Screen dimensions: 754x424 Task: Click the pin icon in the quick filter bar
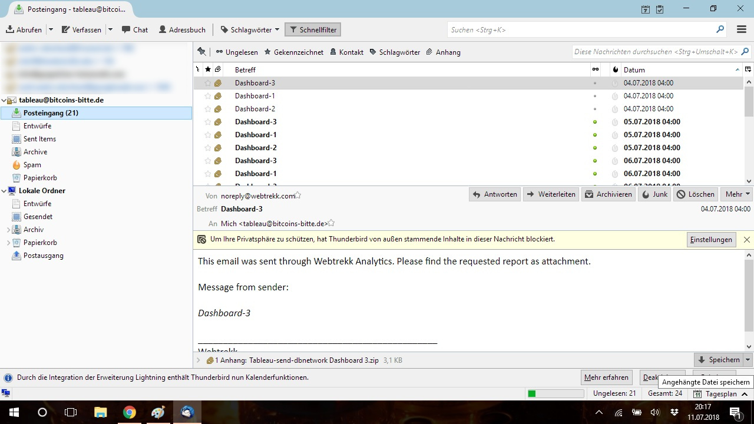pyautogui.click(x=201, y=52)
